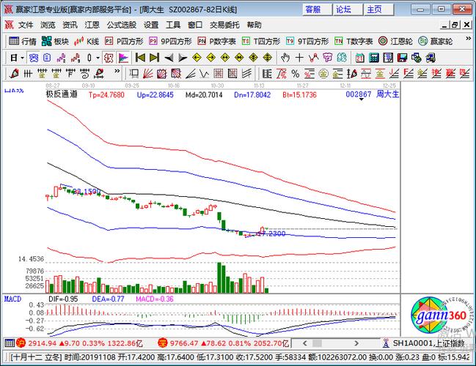This screenshot has height=366, width=476.
Task: Open the 赢家轮 wheel tool
Action: click(x=436, y=41)
